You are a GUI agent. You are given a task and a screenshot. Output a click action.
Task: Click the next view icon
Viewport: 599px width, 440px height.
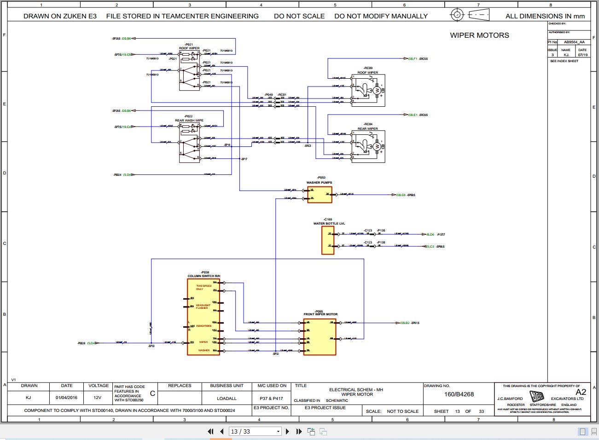(x=323, y=431)
